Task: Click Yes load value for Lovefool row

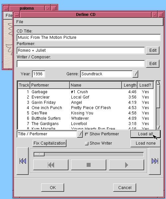Action: (x=145, y=124)
